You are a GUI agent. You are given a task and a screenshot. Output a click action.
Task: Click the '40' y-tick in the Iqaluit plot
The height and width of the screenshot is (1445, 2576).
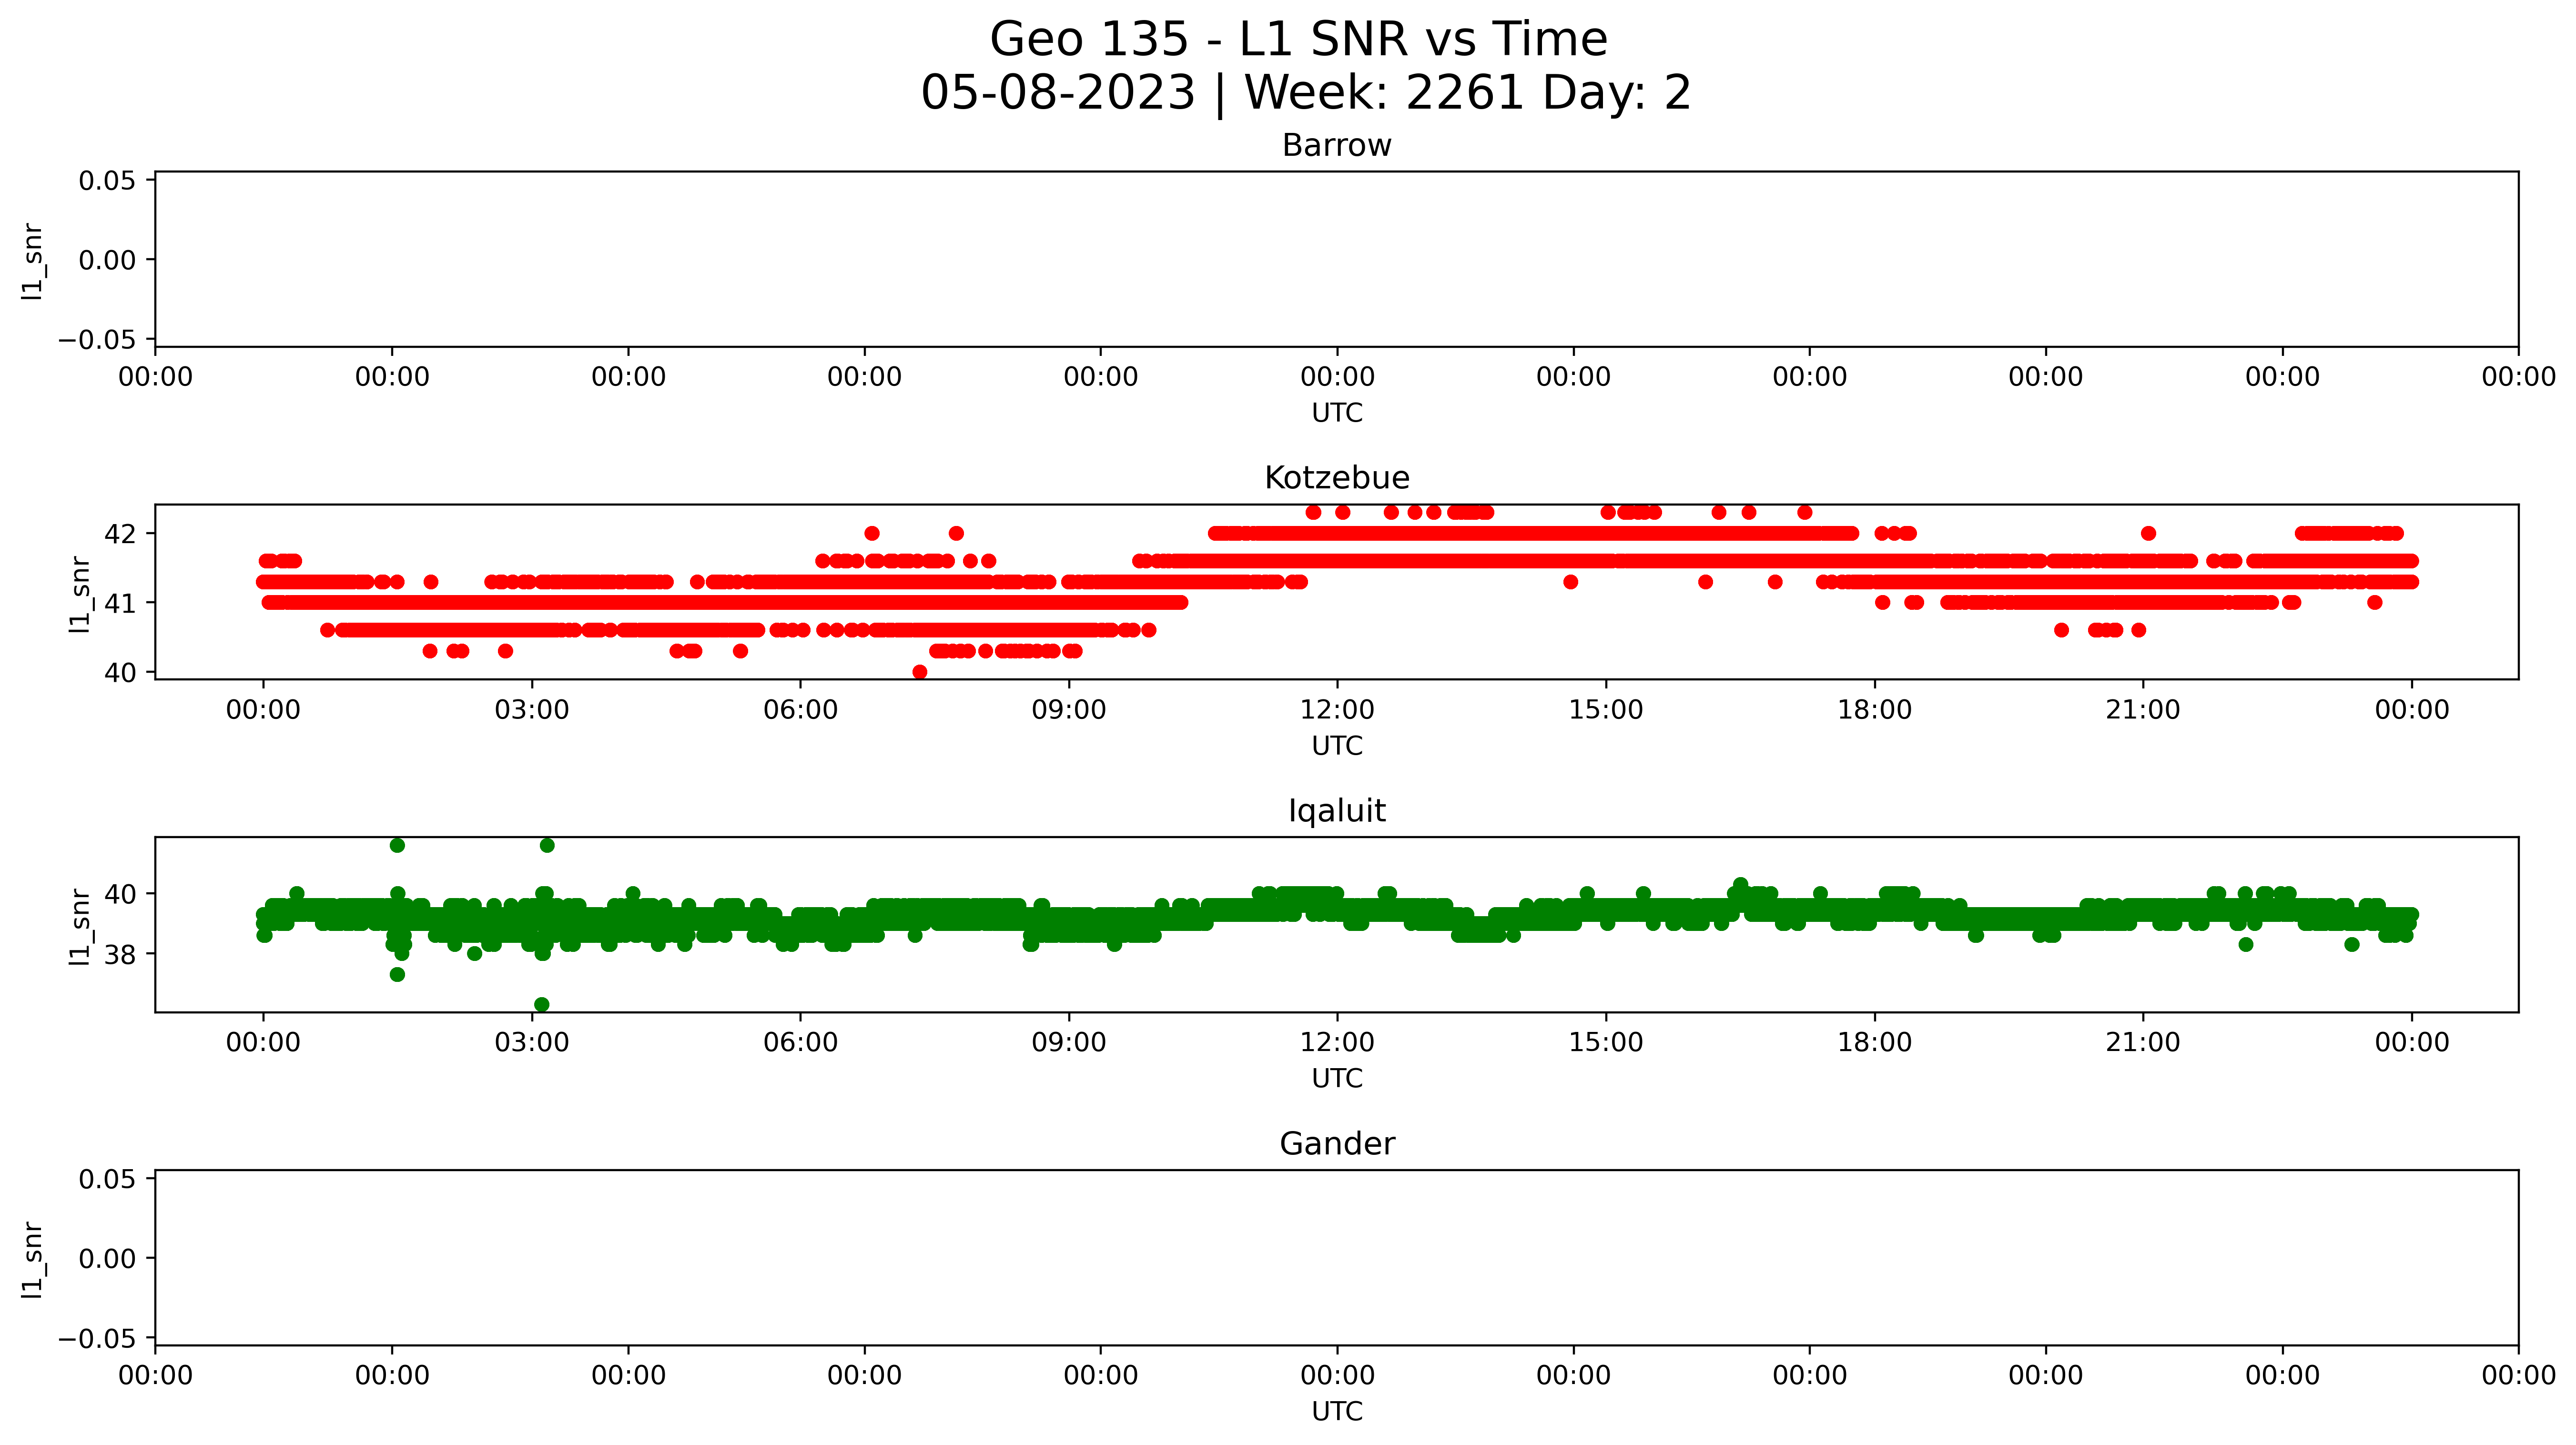pyautogui.click(x=120, y=894)
